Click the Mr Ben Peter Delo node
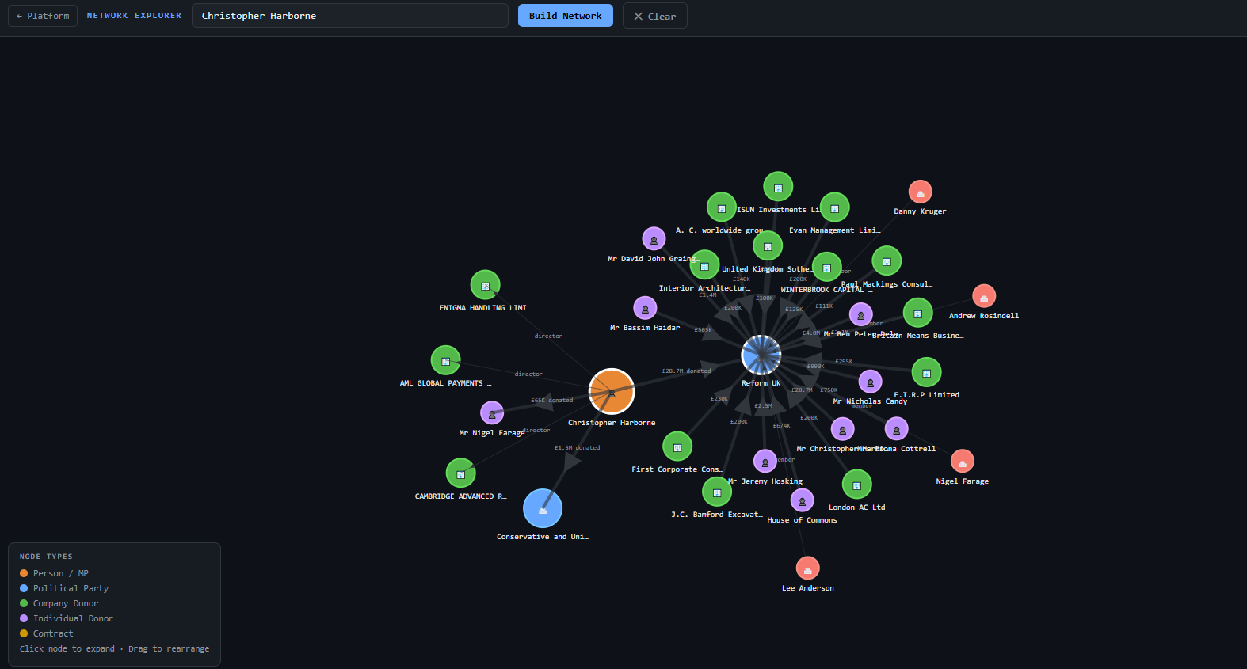Viewport: 1247px width, 669px height. pyautogui.click(x=861, y=314)
